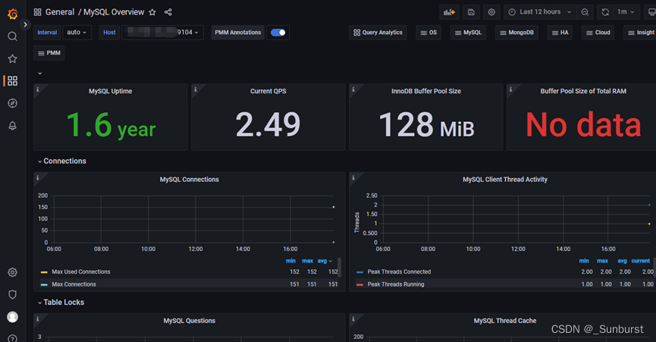Open the user profile avatar
656x342 pixels.
13,317
